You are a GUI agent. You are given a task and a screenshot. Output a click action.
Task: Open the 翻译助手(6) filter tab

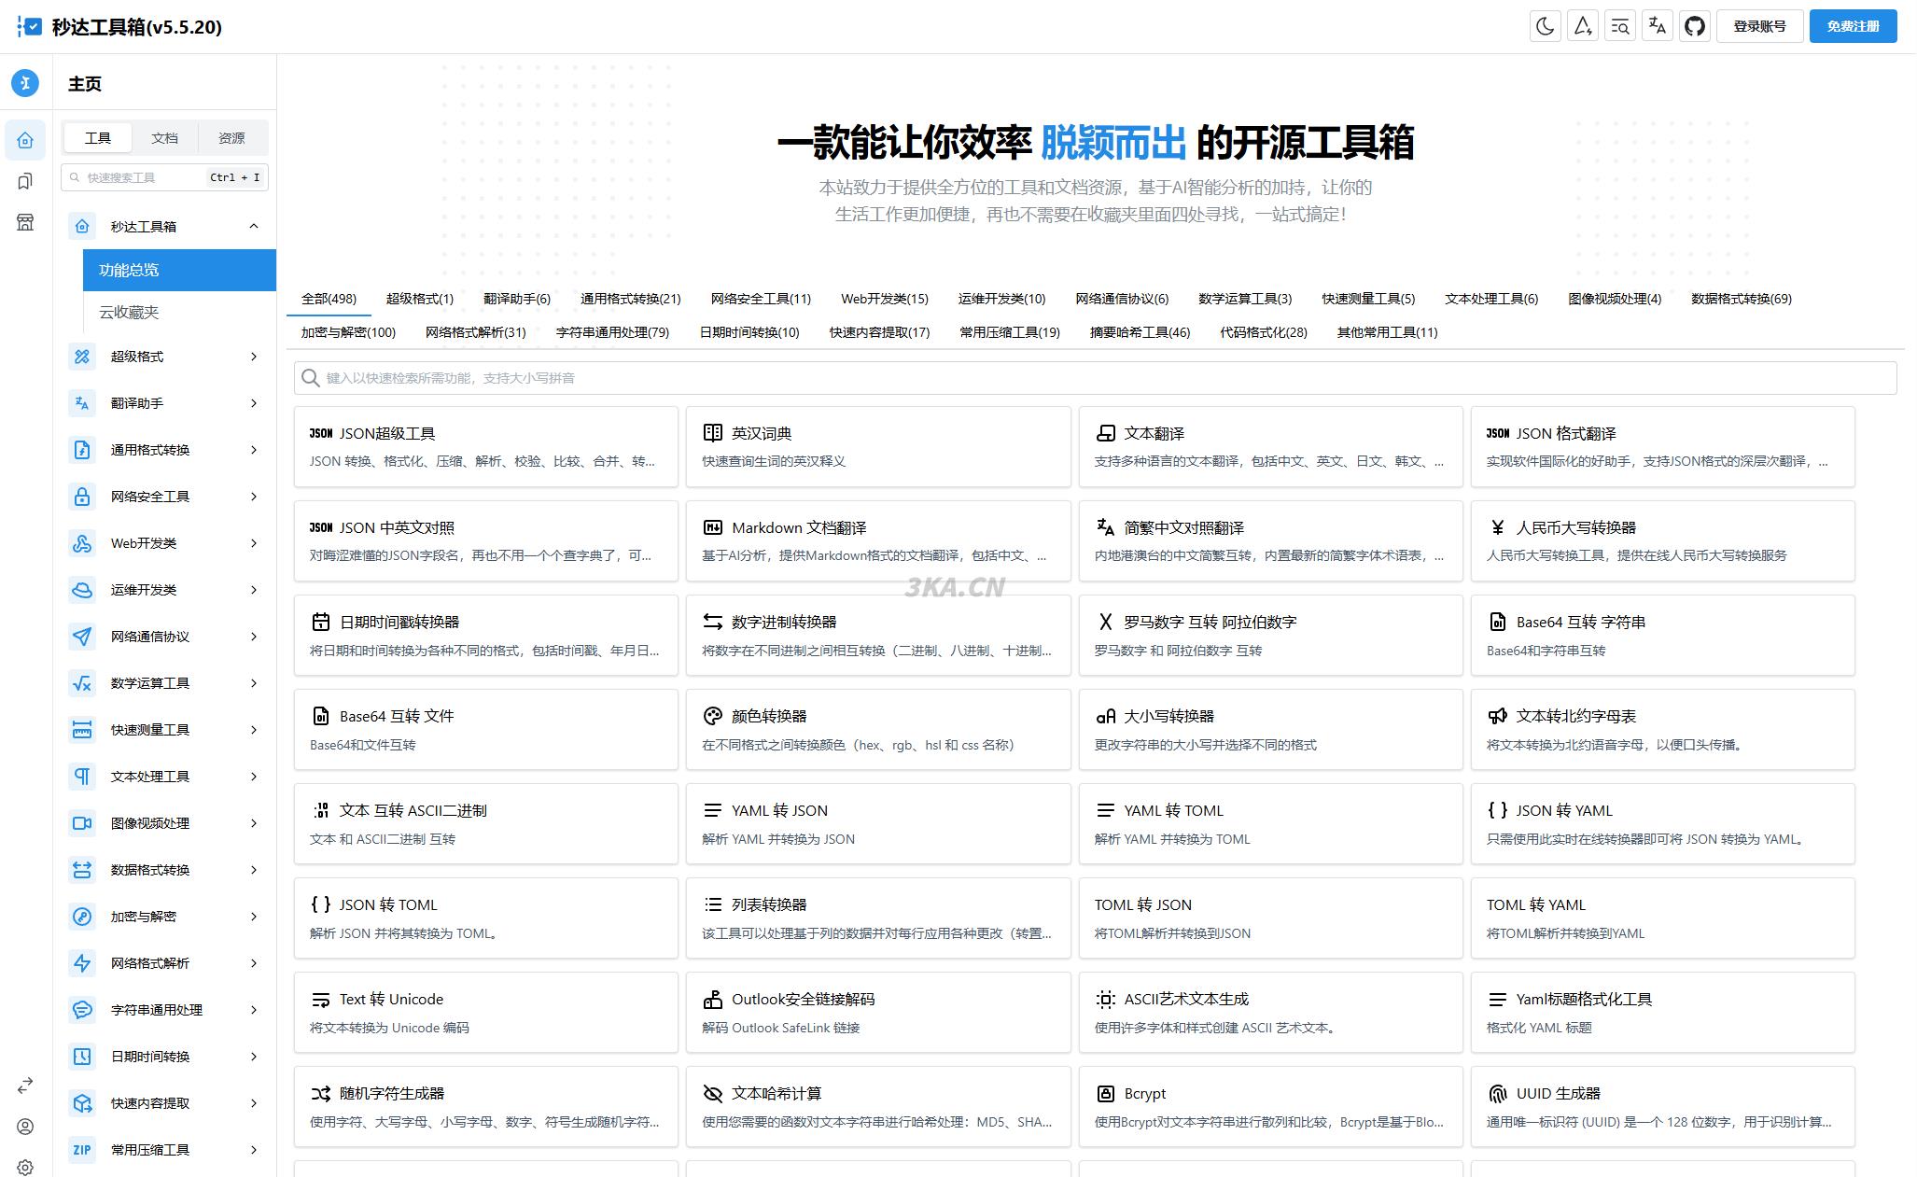tap(515, 299)
